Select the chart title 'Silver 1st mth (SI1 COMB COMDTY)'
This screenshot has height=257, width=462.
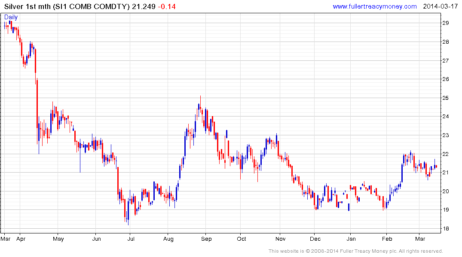click(x=67, y=6)
